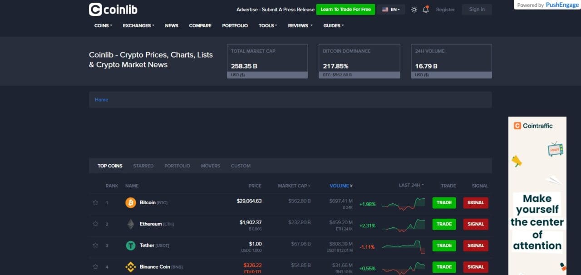Click the SIGNAL button for Ethereum
Image resolution: width=581 pixels, height=275 pixels.
click(476, 224)
